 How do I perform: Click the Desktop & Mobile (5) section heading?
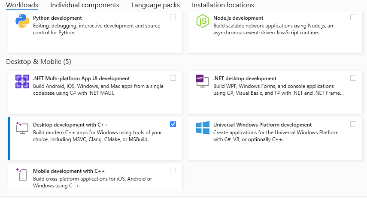click(39, 62)
